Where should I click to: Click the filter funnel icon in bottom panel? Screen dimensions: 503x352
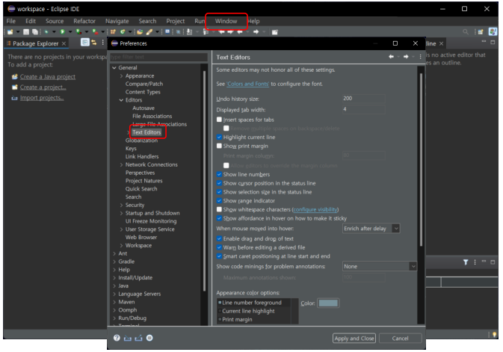[466, 262]
